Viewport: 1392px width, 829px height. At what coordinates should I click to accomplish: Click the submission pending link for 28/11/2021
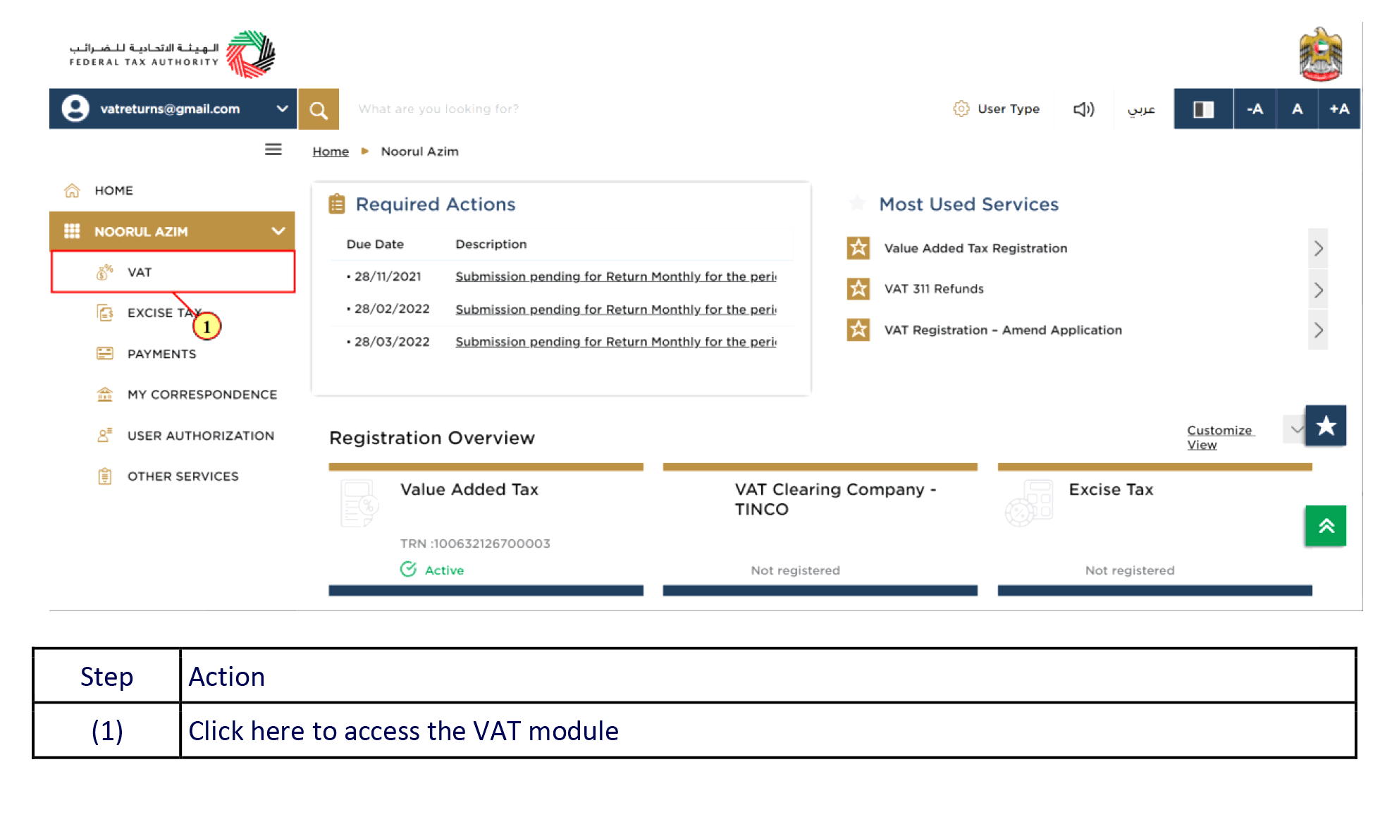click(615, 276)
